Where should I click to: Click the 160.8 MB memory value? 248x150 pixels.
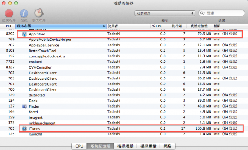point(203,128)
